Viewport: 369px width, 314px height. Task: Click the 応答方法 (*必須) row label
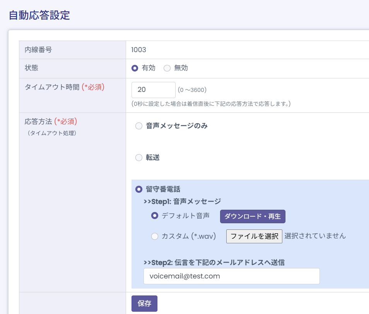point(51,121)
